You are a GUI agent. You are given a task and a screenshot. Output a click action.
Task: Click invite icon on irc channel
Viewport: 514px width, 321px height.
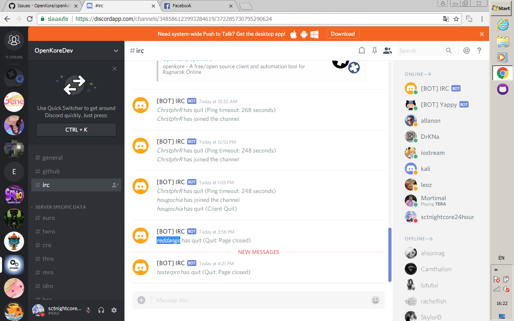point(115,185)
